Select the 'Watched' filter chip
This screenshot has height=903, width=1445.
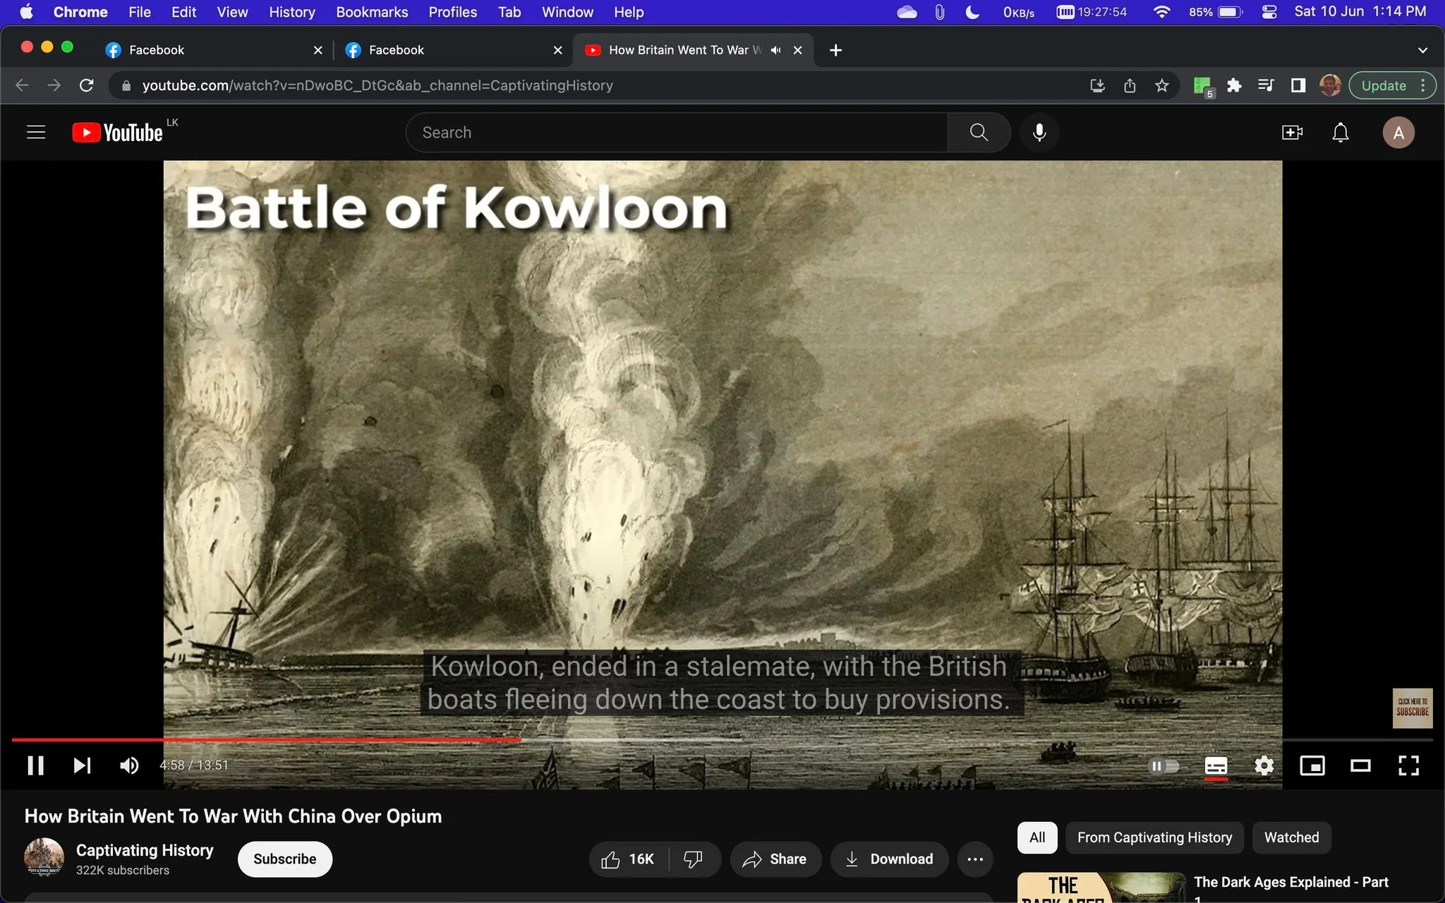[x=1291, y=837]
